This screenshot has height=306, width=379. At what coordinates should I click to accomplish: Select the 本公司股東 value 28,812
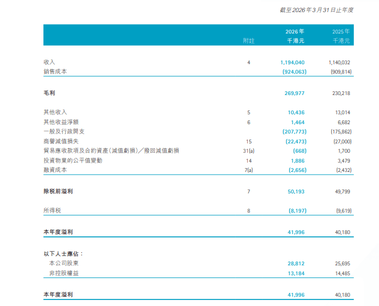(296, 264)
